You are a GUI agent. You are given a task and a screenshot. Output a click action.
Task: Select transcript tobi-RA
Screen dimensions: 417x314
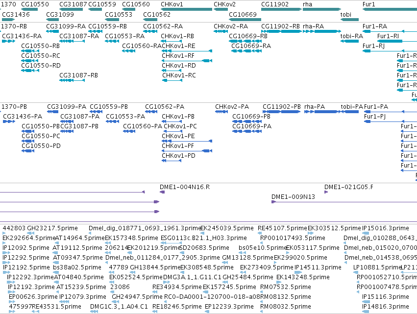[x=351, y=36]
